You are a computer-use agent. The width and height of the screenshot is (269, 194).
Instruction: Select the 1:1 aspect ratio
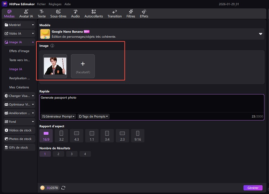coord(92,135)
